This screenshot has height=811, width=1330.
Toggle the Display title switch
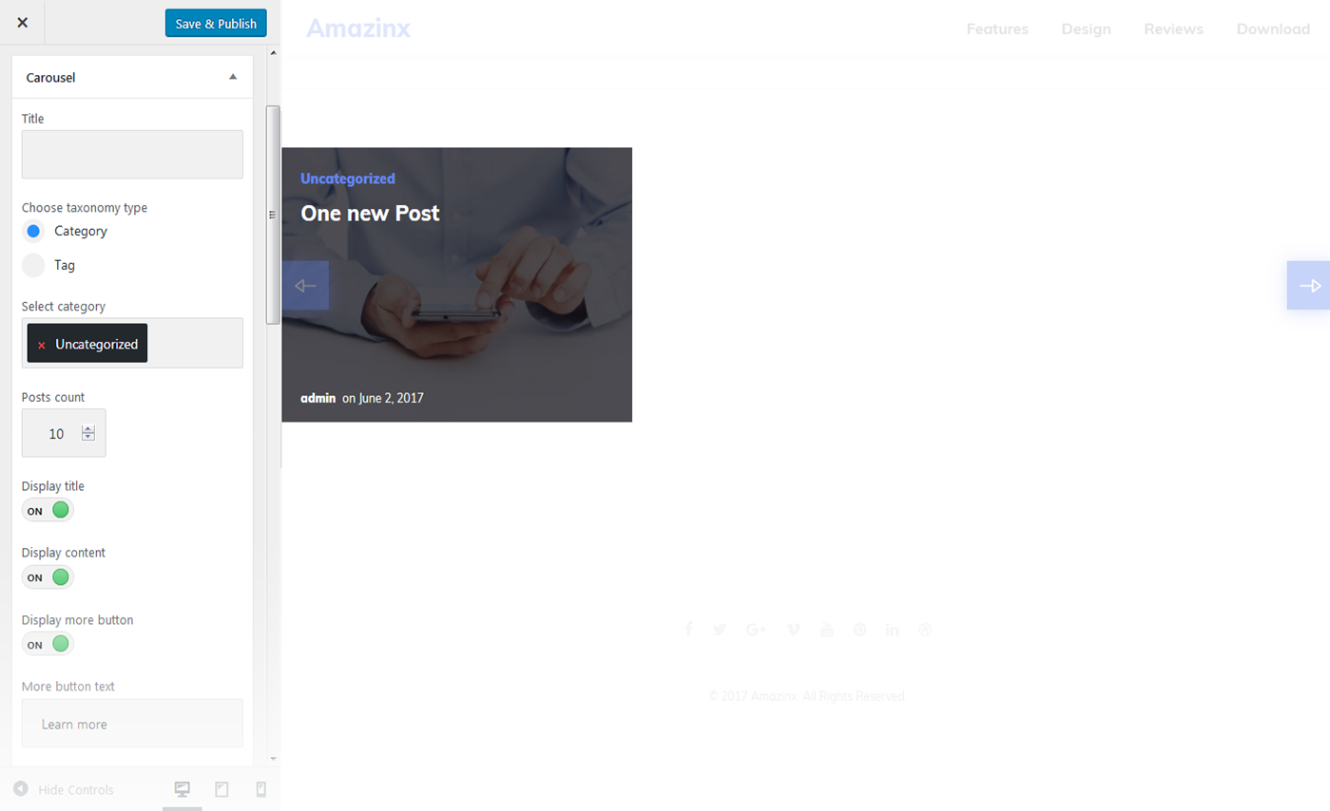(x=48, y=511)
